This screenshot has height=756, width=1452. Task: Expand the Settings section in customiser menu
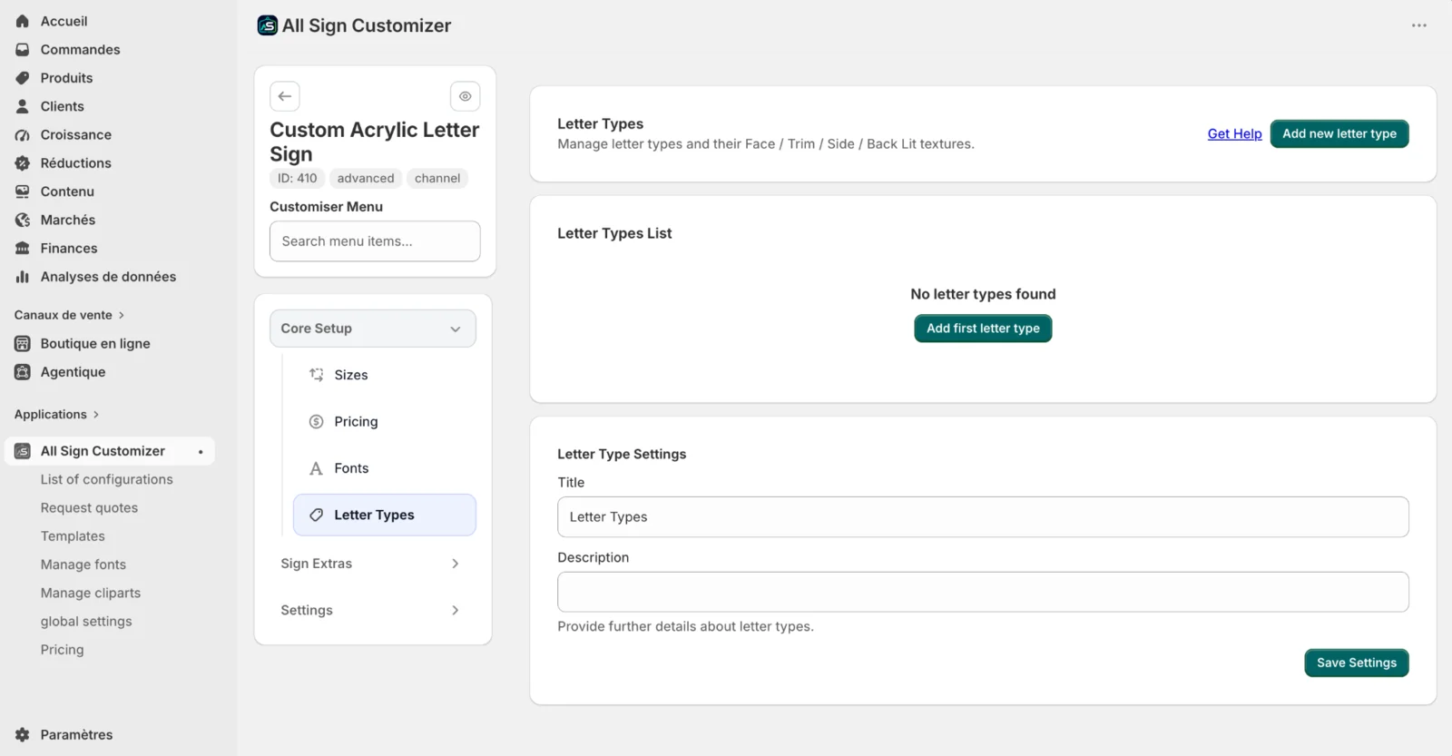pyautogui.click(x=373, y=611)
